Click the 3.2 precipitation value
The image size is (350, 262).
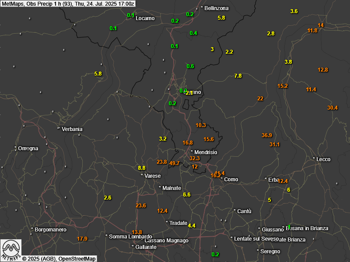(x=163, y=139)
